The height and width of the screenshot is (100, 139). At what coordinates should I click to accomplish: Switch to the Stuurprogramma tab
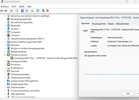(x=99, y=24)
